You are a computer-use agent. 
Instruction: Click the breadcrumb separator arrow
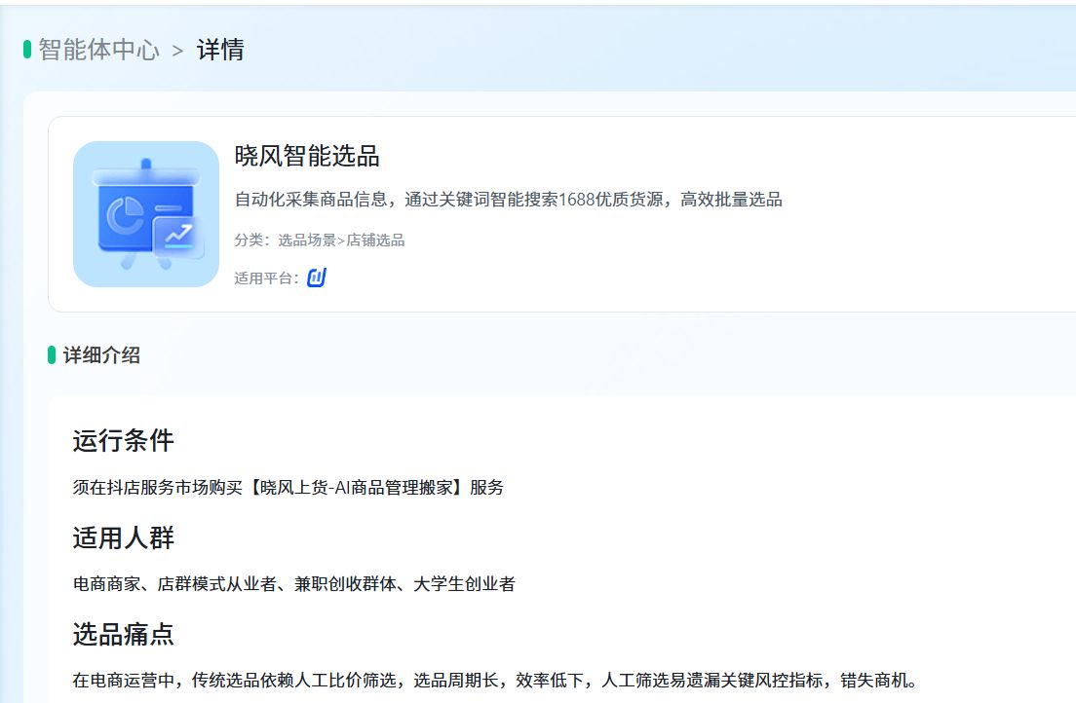pos(177,51)
